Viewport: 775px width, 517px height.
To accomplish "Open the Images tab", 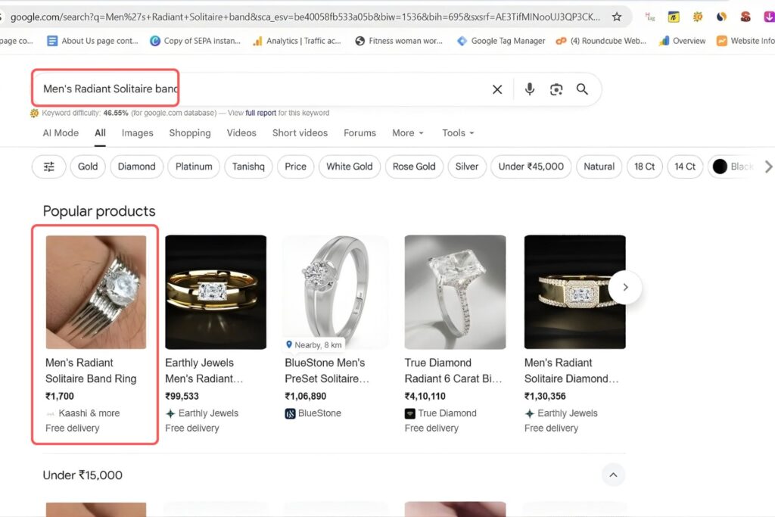I will pos(137,132).
